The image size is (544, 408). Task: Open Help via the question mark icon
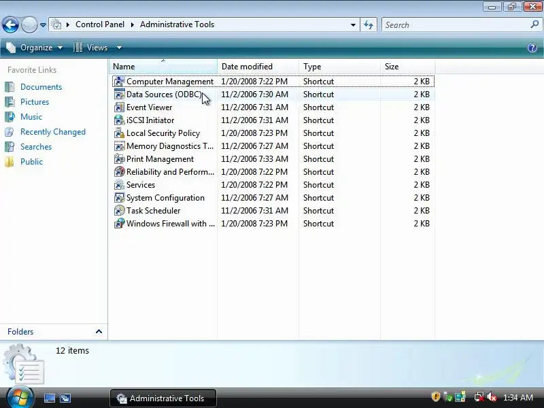click(532, 48)
